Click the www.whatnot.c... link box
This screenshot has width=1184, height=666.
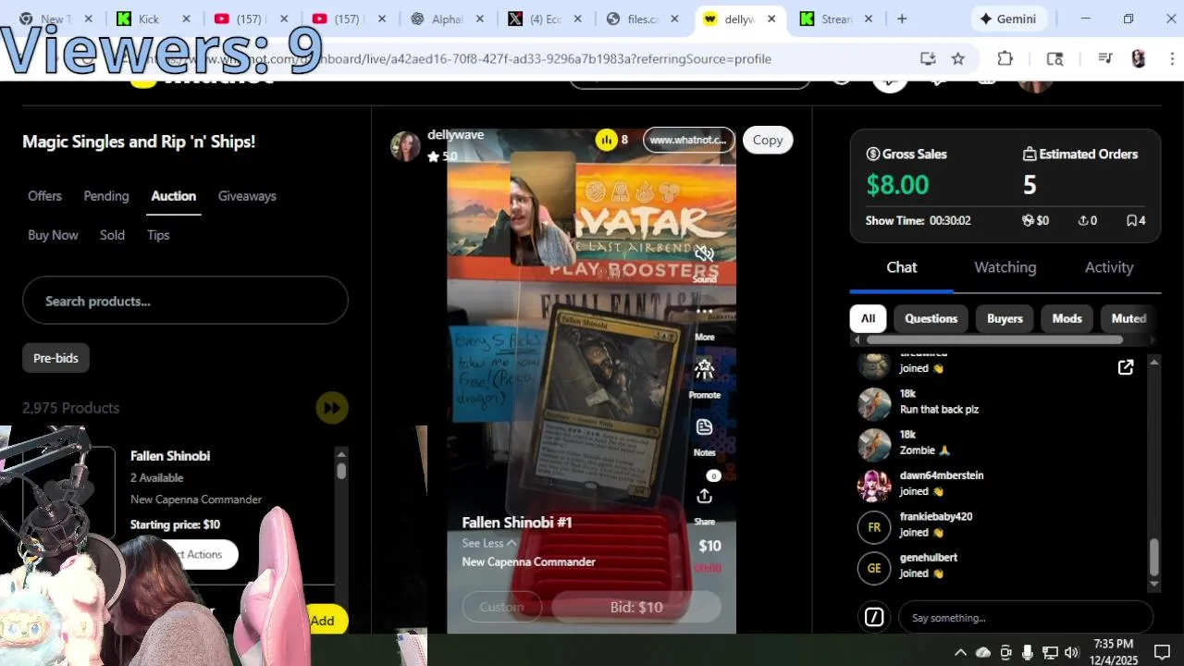688,140
